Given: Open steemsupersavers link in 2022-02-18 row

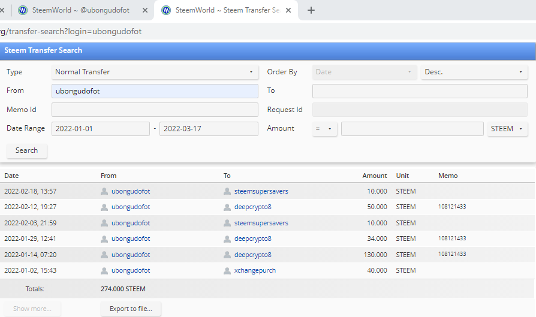Looking at the screenshot, I should (261, 191).
